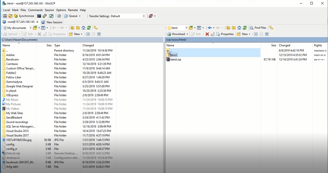Click the remote panel back arrow
The height and width of the screenshot is (173, 328).
pos(210,28)
